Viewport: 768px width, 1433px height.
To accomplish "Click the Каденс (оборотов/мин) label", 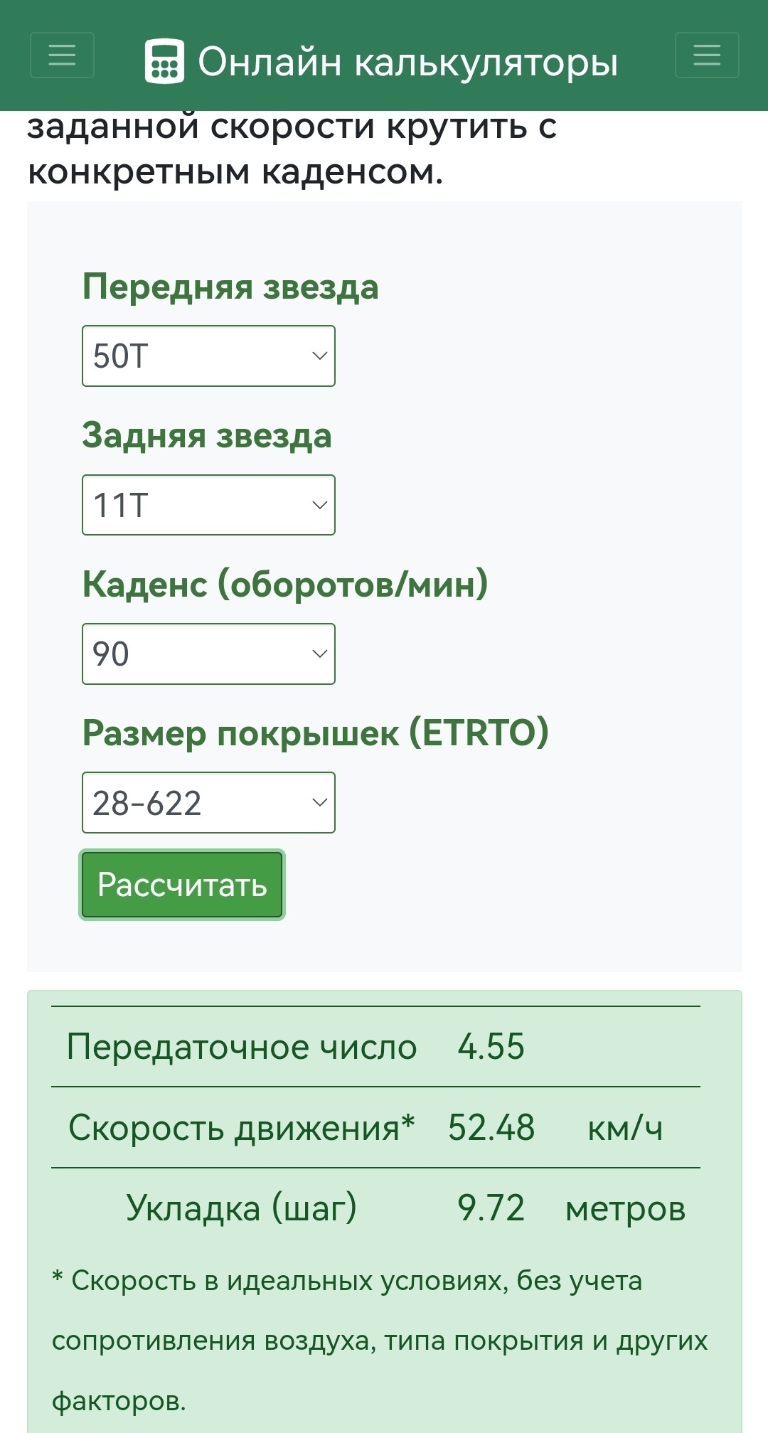I will [285, 584].
